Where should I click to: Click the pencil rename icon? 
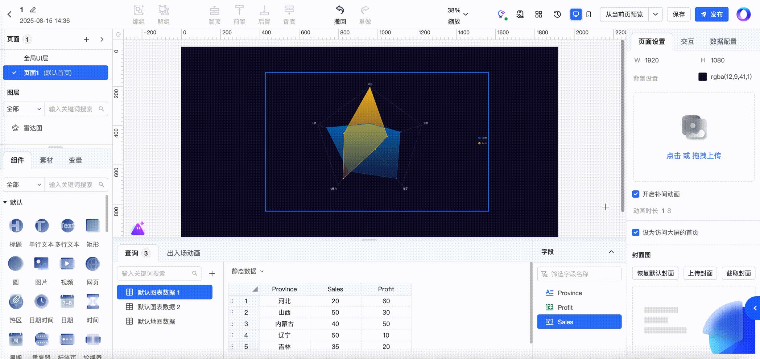coord(33,10)
